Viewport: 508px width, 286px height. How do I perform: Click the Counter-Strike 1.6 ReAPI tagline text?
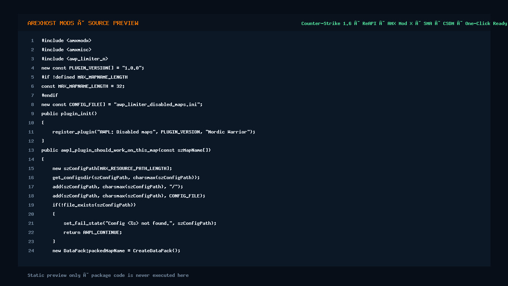point(404,23)
